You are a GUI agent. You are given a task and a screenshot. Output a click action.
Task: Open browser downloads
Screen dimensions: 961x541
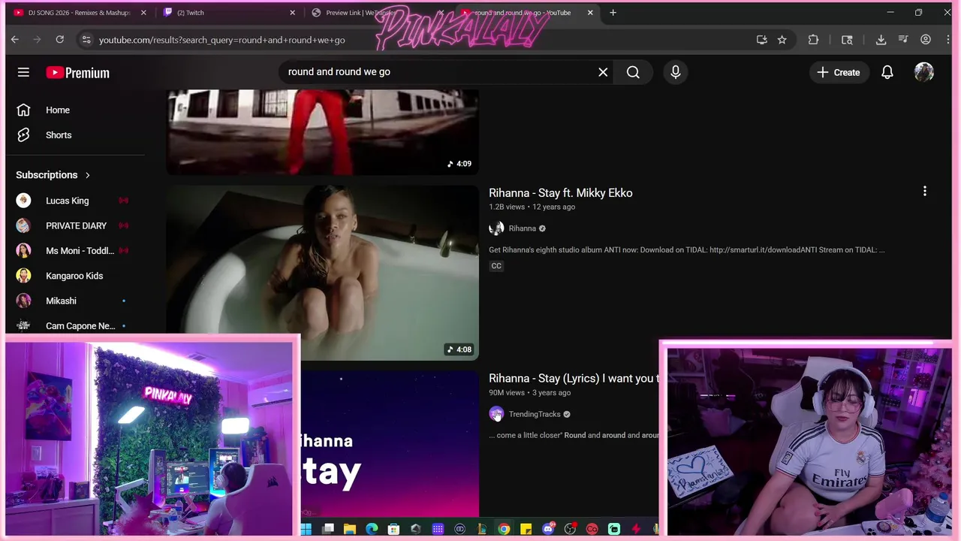coord(881,40)
